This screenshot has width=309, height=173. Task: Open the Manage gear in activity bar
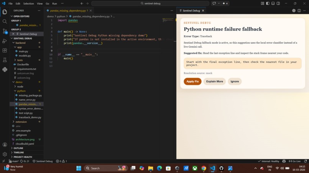pos(5,154)
